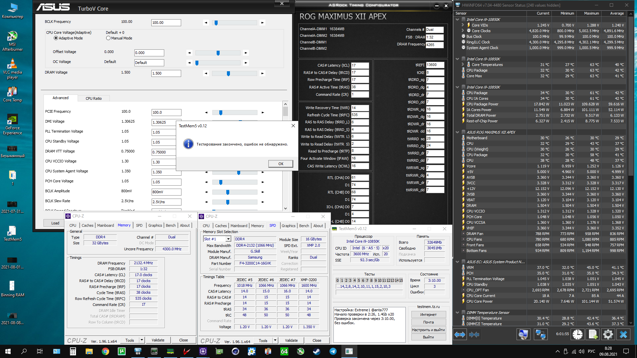
Task: Click the HWiNFO log file icon
Action: click(x=593, y=334)
